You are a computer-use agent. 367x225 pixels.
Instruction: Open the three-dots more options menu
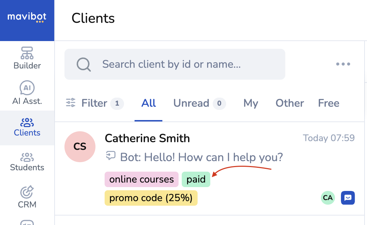pos(343,64)
